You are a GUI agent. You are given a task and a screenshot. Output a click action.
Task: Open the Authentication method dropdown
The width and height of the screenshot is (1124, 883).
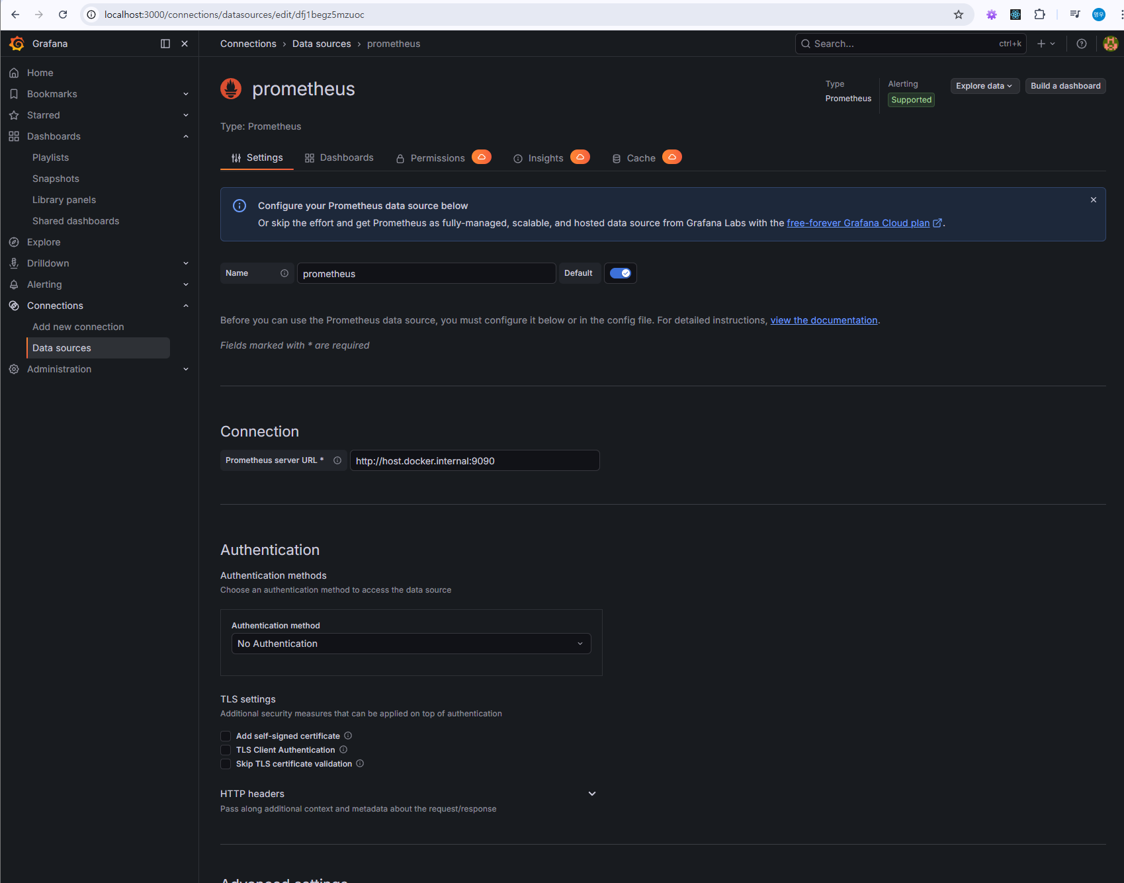(x=411, y=644)
